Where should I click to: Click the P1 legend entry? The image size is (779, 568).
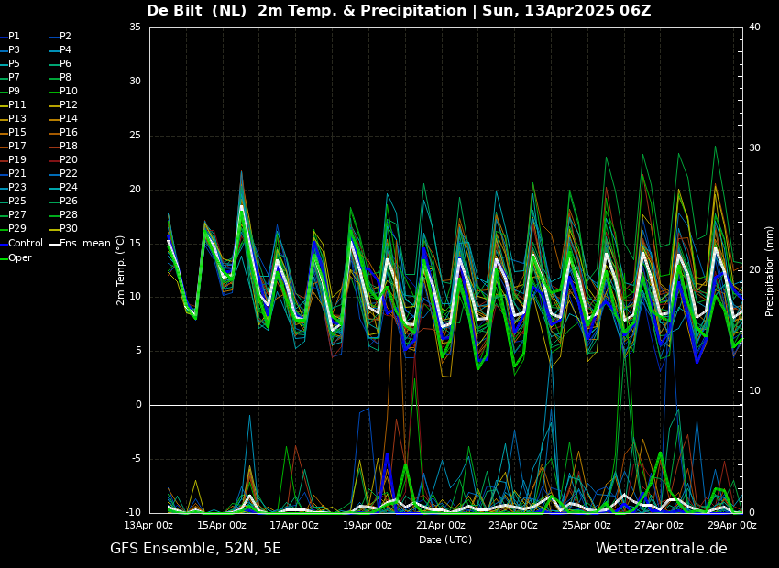(11, 37)
